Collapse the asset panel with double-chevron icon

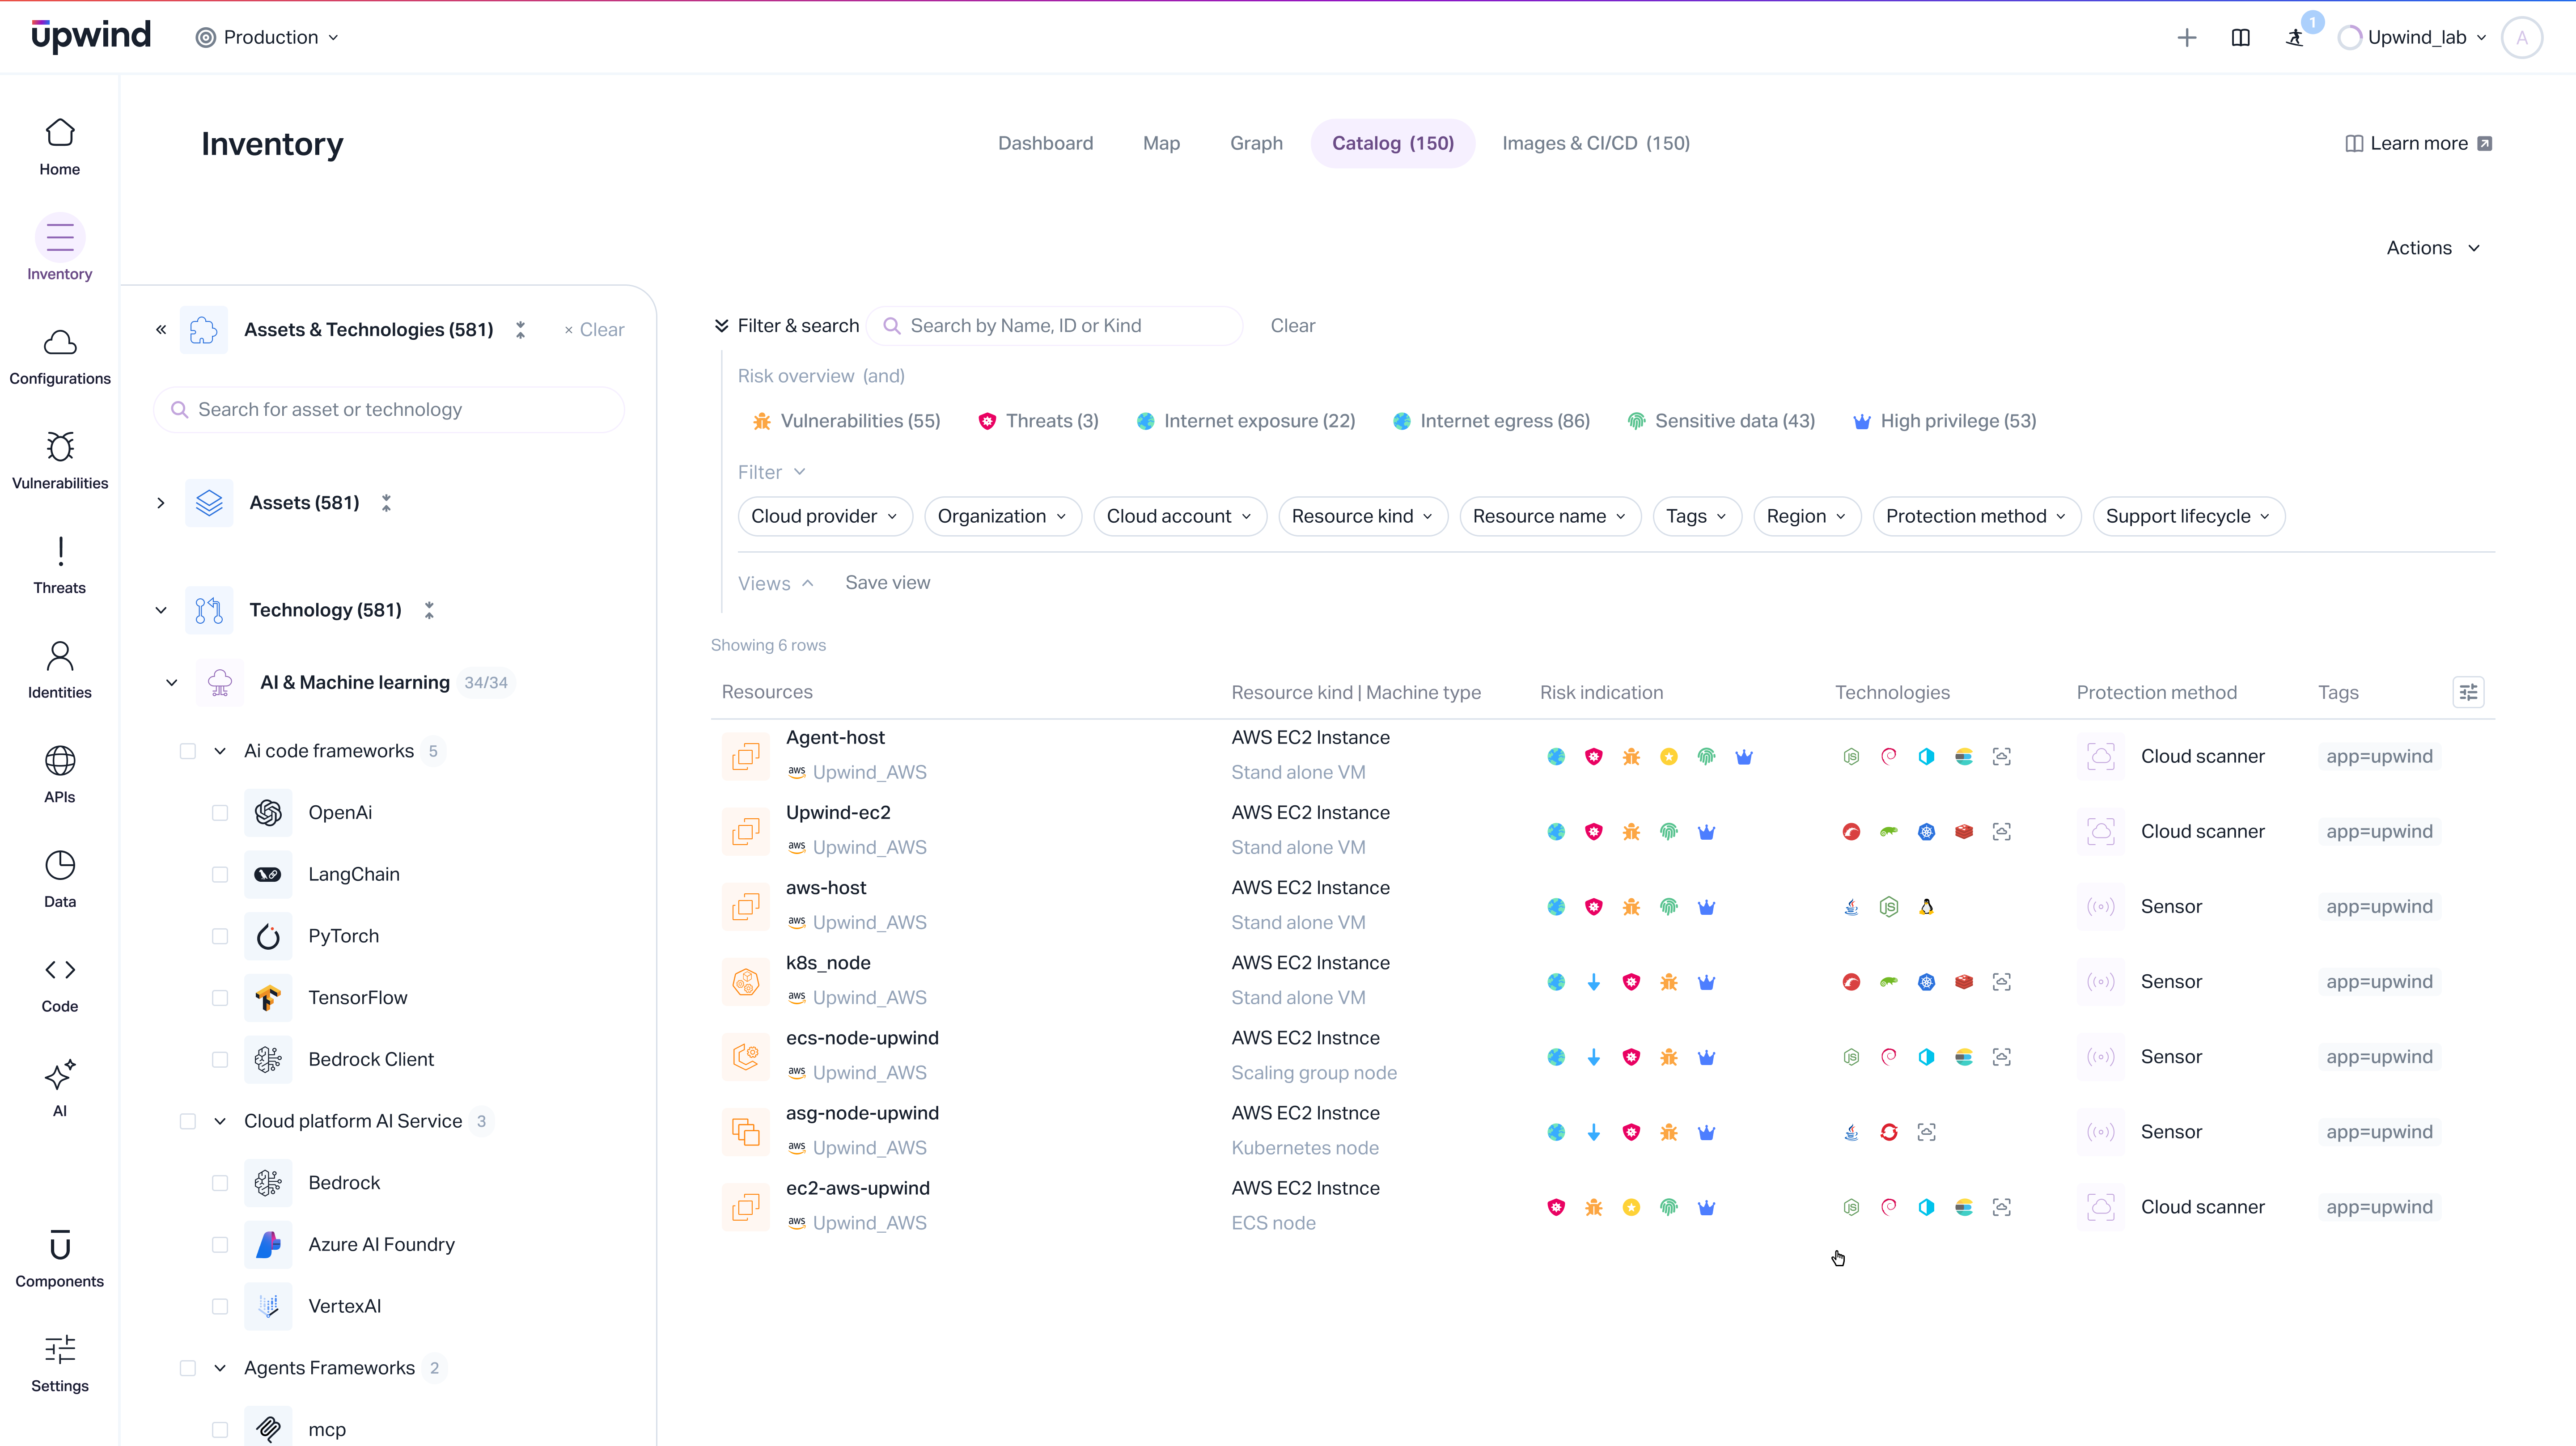pos(161,329)
